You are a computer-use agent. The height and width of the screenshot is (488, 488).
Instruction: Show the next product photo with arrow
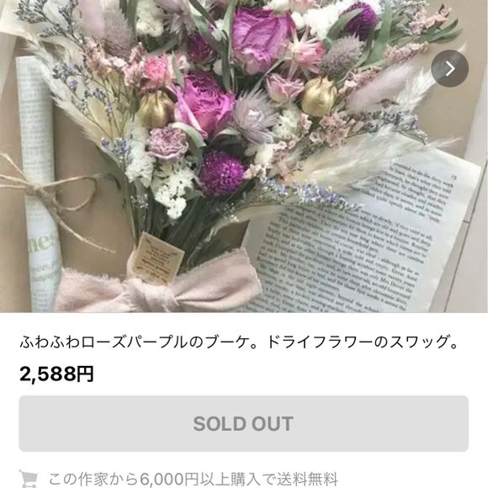coord(449,68)
